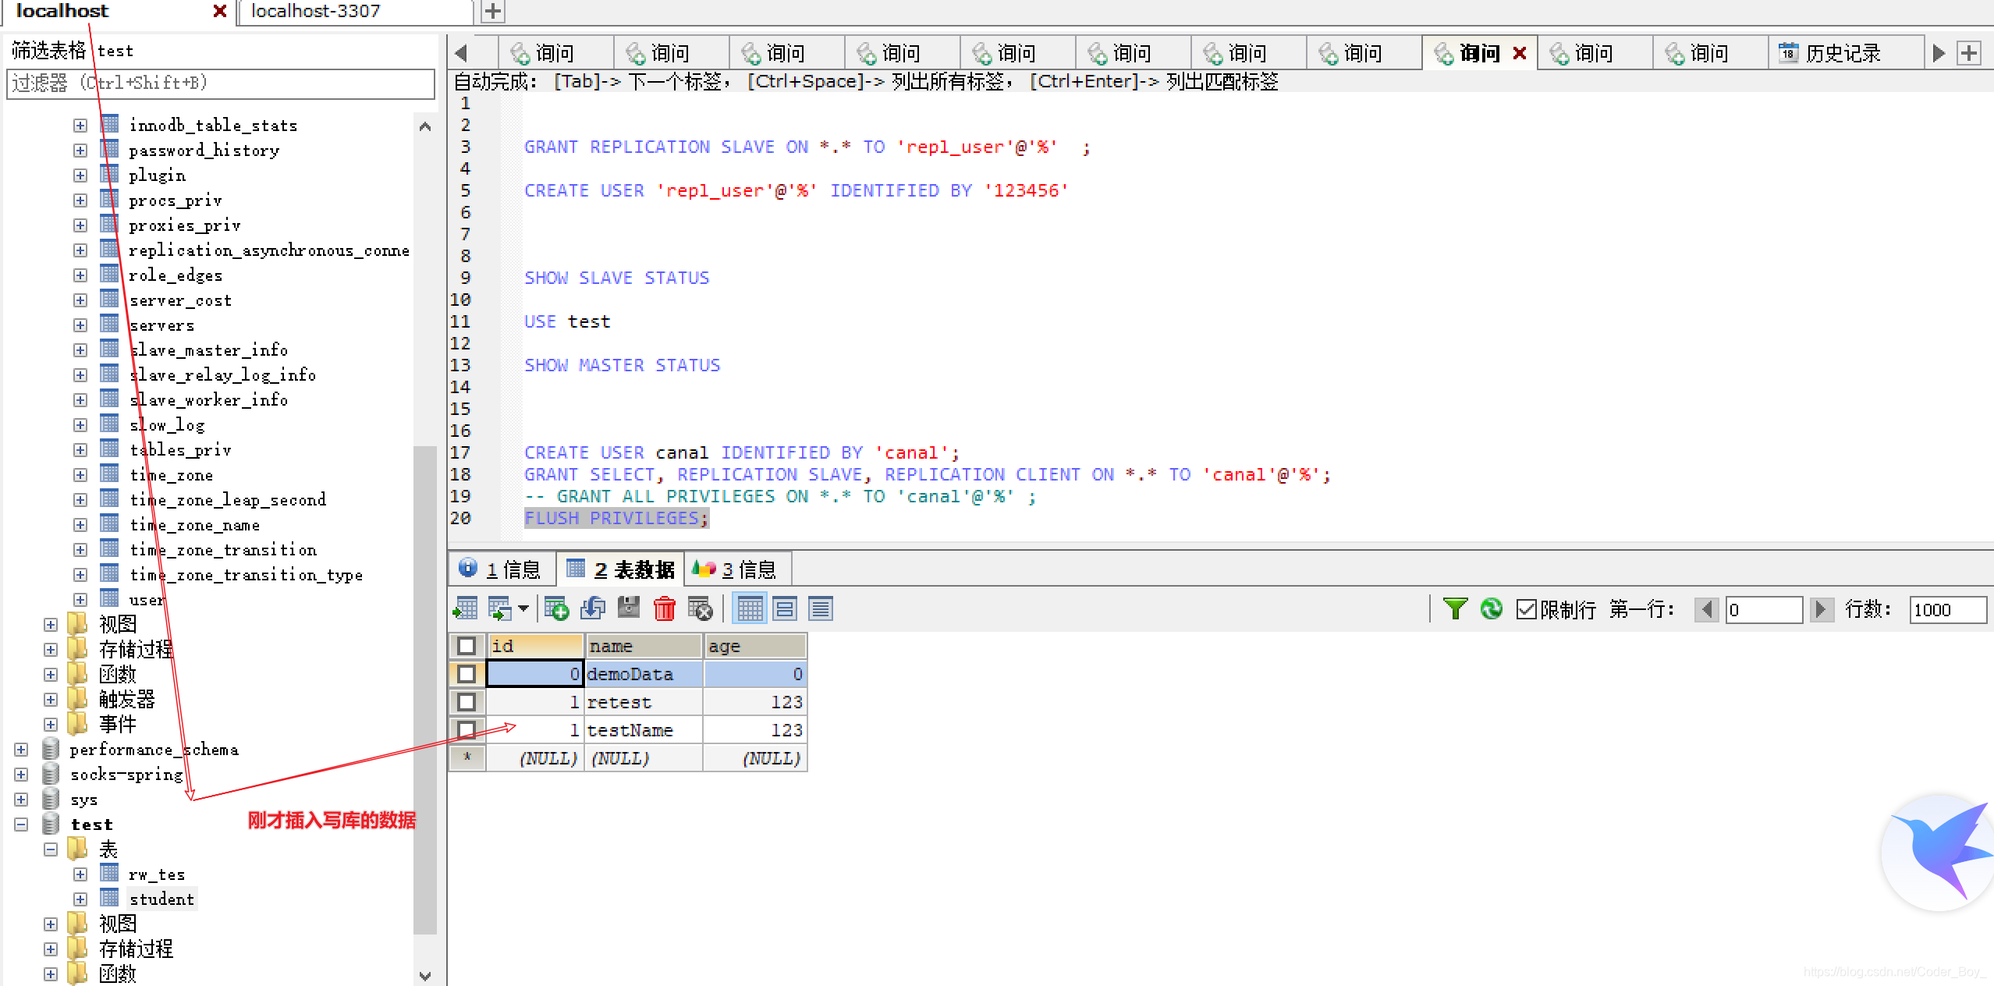The height and width of the screenshot is (986, 1994).
Task: Expand the student table node
Action: click(x=80, y=899)
